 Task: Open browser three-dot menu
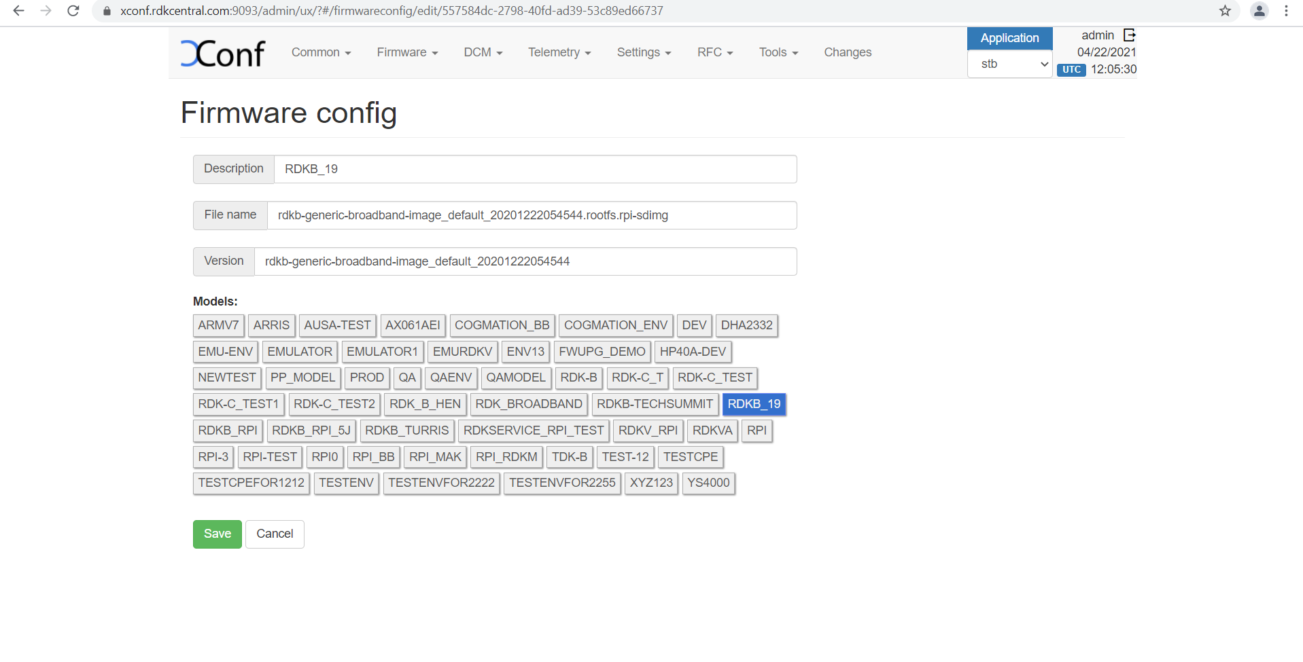[x=1286, y=11]
